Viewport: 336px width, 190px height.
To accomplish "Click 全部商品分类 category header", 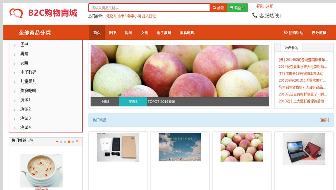I will 35,33.
